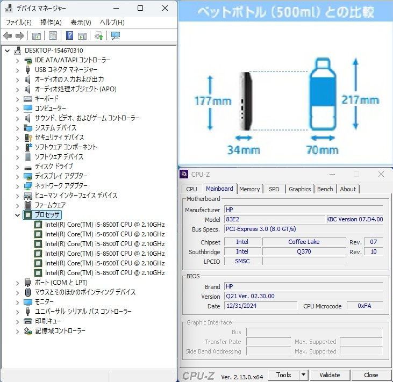Open the 操作(A) menu
393x382 pixels.
(x=51, y=23)
